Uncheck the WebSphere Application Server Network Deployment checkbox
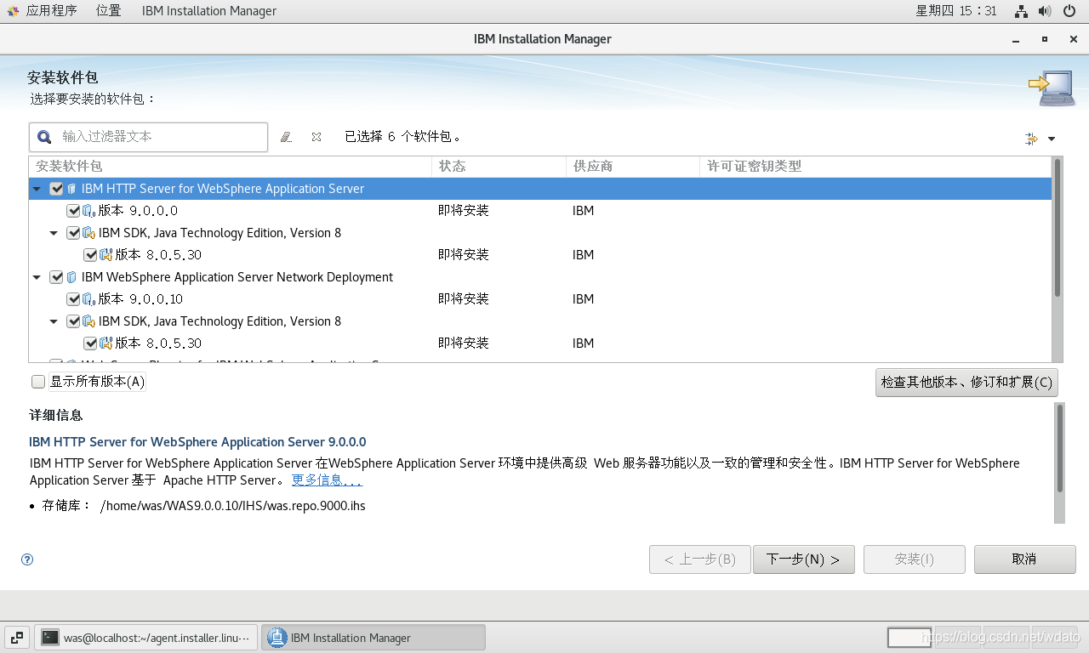1089x653 pixels. pos(57,277)
